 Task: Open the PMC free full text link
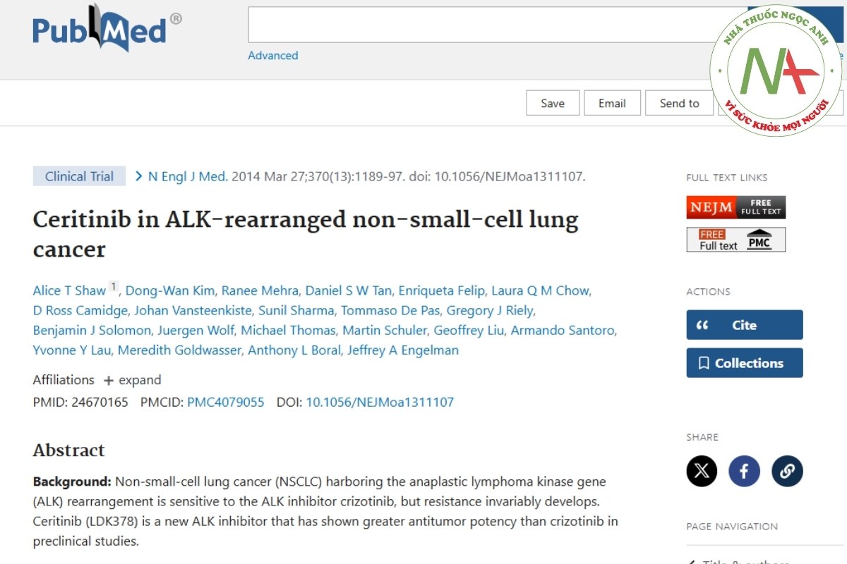point(735,240)
